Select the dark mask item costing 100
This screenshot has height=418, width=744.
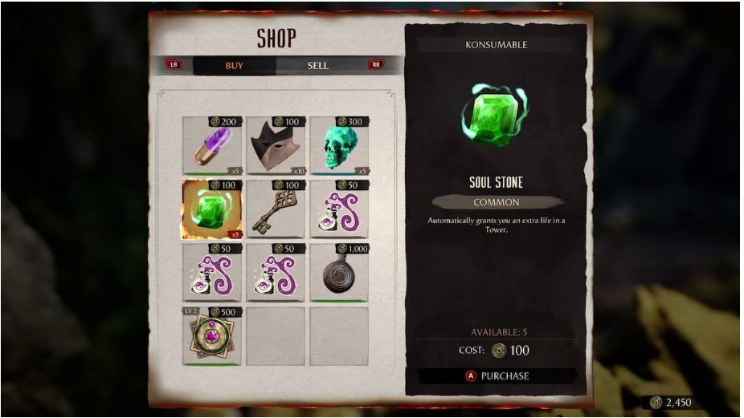276,145
